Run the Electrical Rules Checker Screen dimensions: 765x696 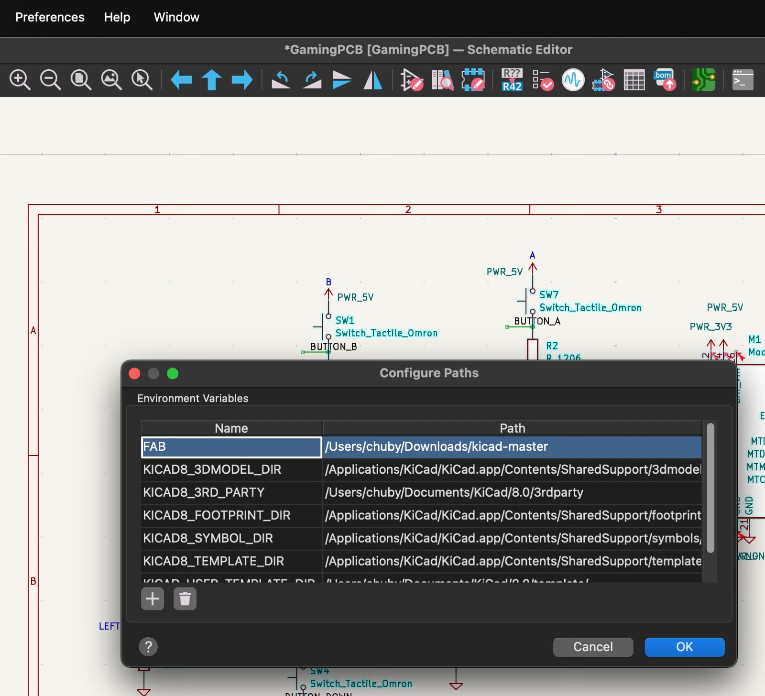pyautogui.click(x=543, y=80)
